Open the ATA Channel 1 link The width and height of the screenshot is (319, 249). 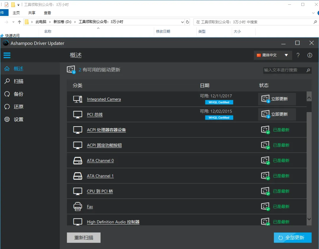(x=100, y=176)
